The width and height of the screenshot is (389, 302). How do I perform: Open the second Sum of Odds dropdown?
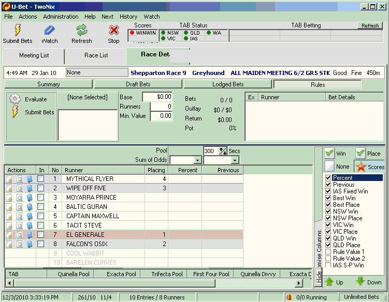click(235, 160)
